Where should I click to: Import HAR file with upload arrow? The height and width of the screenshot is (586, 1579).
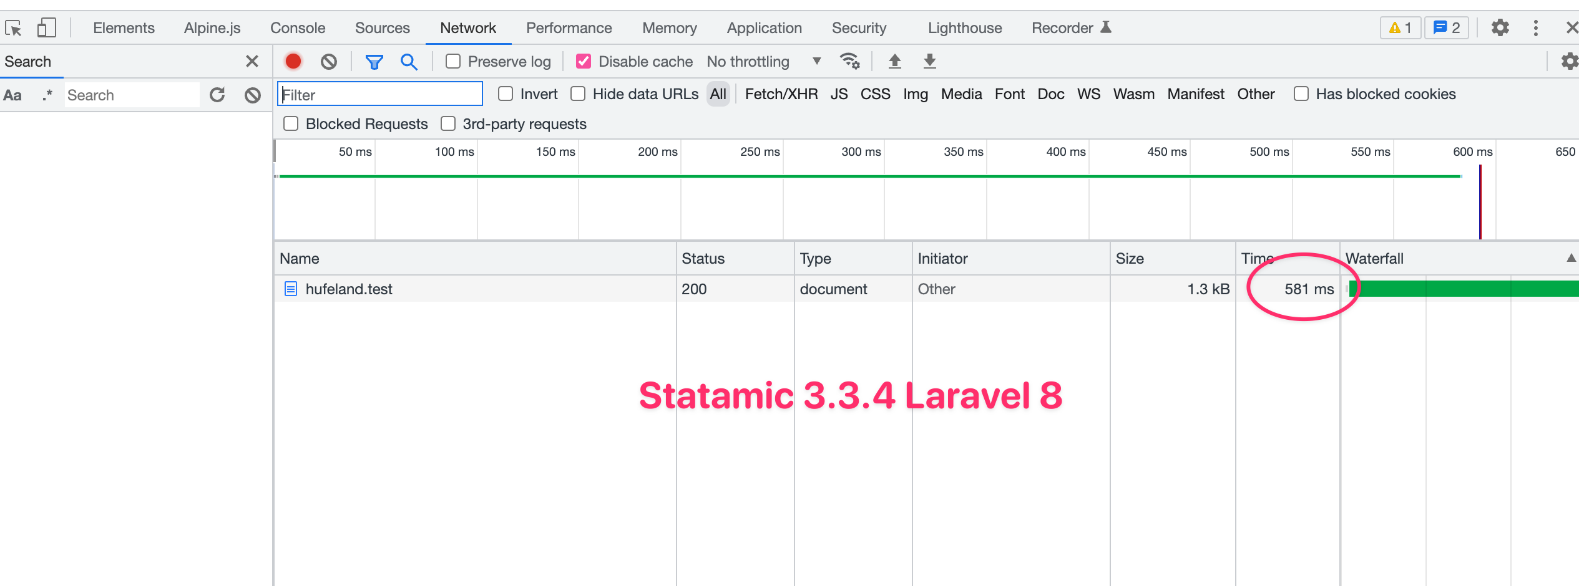[x=895, y=61]
